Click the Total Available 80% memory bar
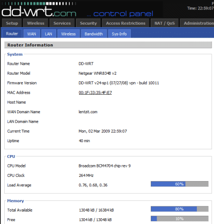 (179, 209)
